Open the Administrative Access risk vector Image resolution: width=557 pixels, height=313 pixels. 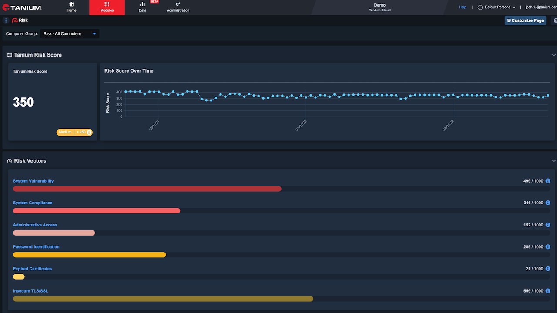[x=35, y=225]
